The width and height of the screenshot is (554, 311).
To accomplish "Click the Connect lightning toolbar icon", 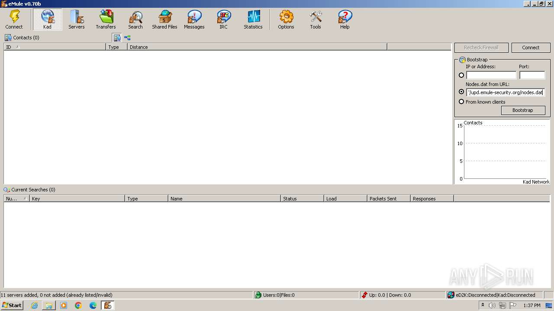I will [14, 20].
